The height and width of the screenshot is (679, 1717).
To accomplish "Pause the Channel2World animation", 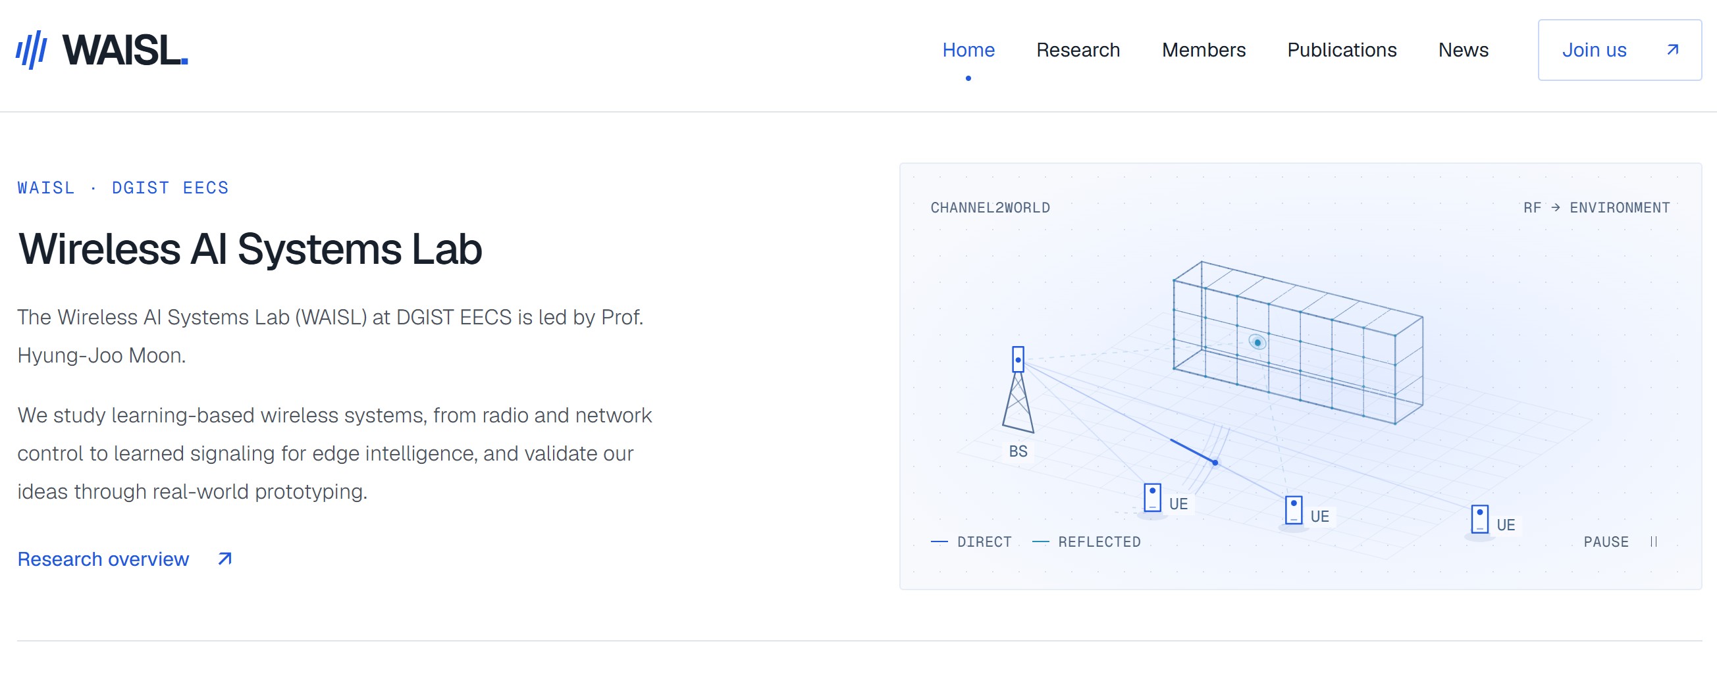I will pos(1620,541).
